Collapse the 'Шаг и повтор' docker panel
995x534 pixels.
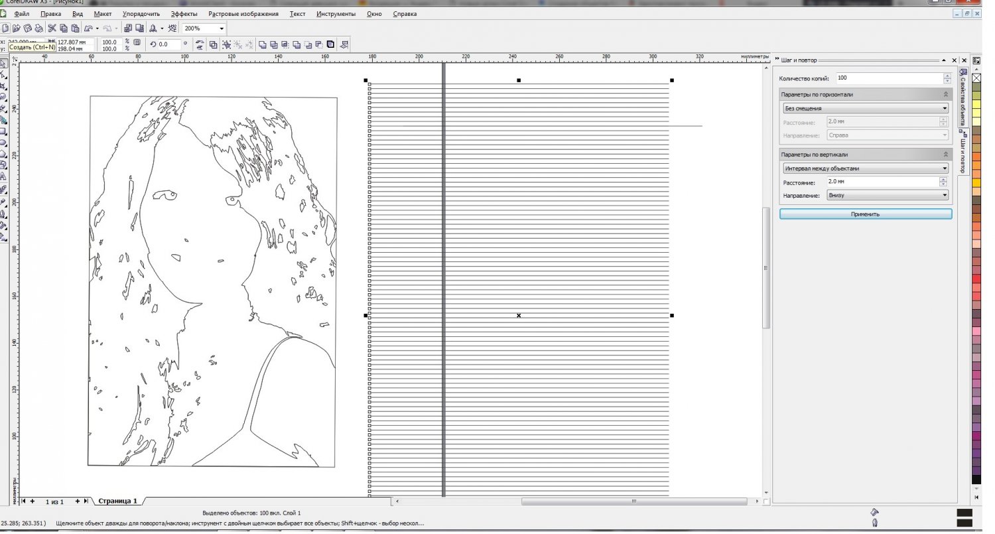click(x=945, y=60)
